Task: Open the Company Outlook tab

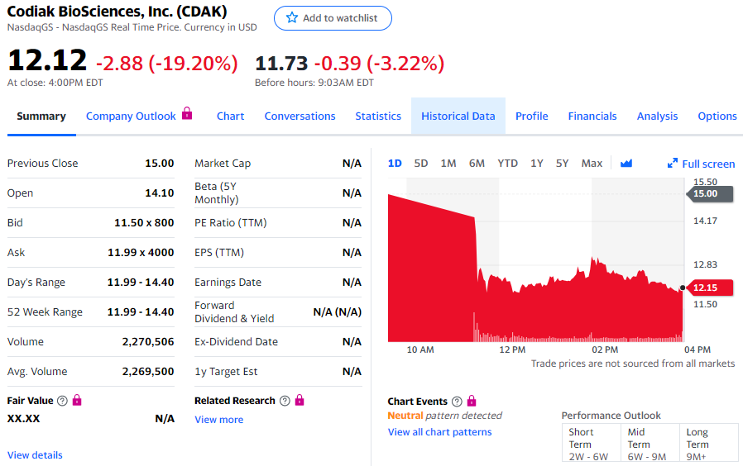Action: point(131,116)
